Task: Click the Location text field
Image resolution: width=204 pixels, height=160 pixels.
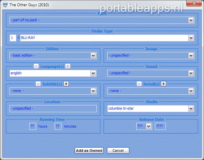Action: click(x=53, y=109)
